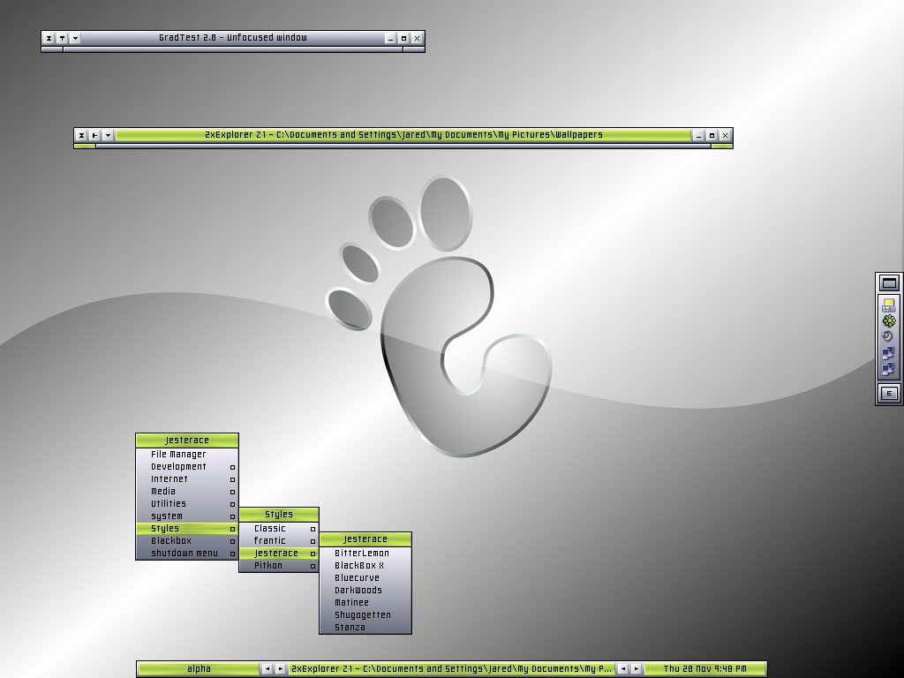Select the highlighted Styles menu entry

coord(187,529)
